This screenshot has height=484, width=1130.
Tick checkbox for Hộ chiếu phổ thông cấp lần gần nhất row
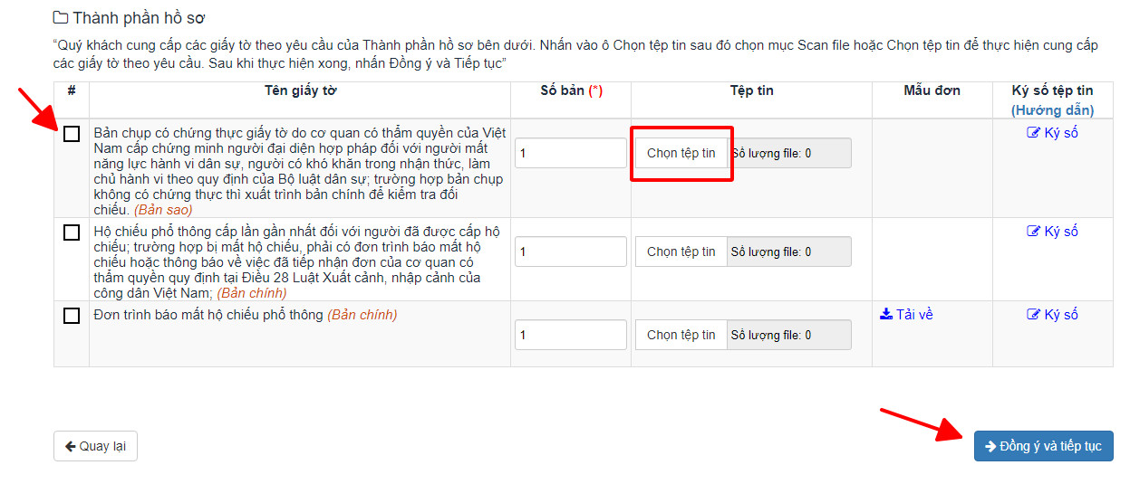[72, 233]
